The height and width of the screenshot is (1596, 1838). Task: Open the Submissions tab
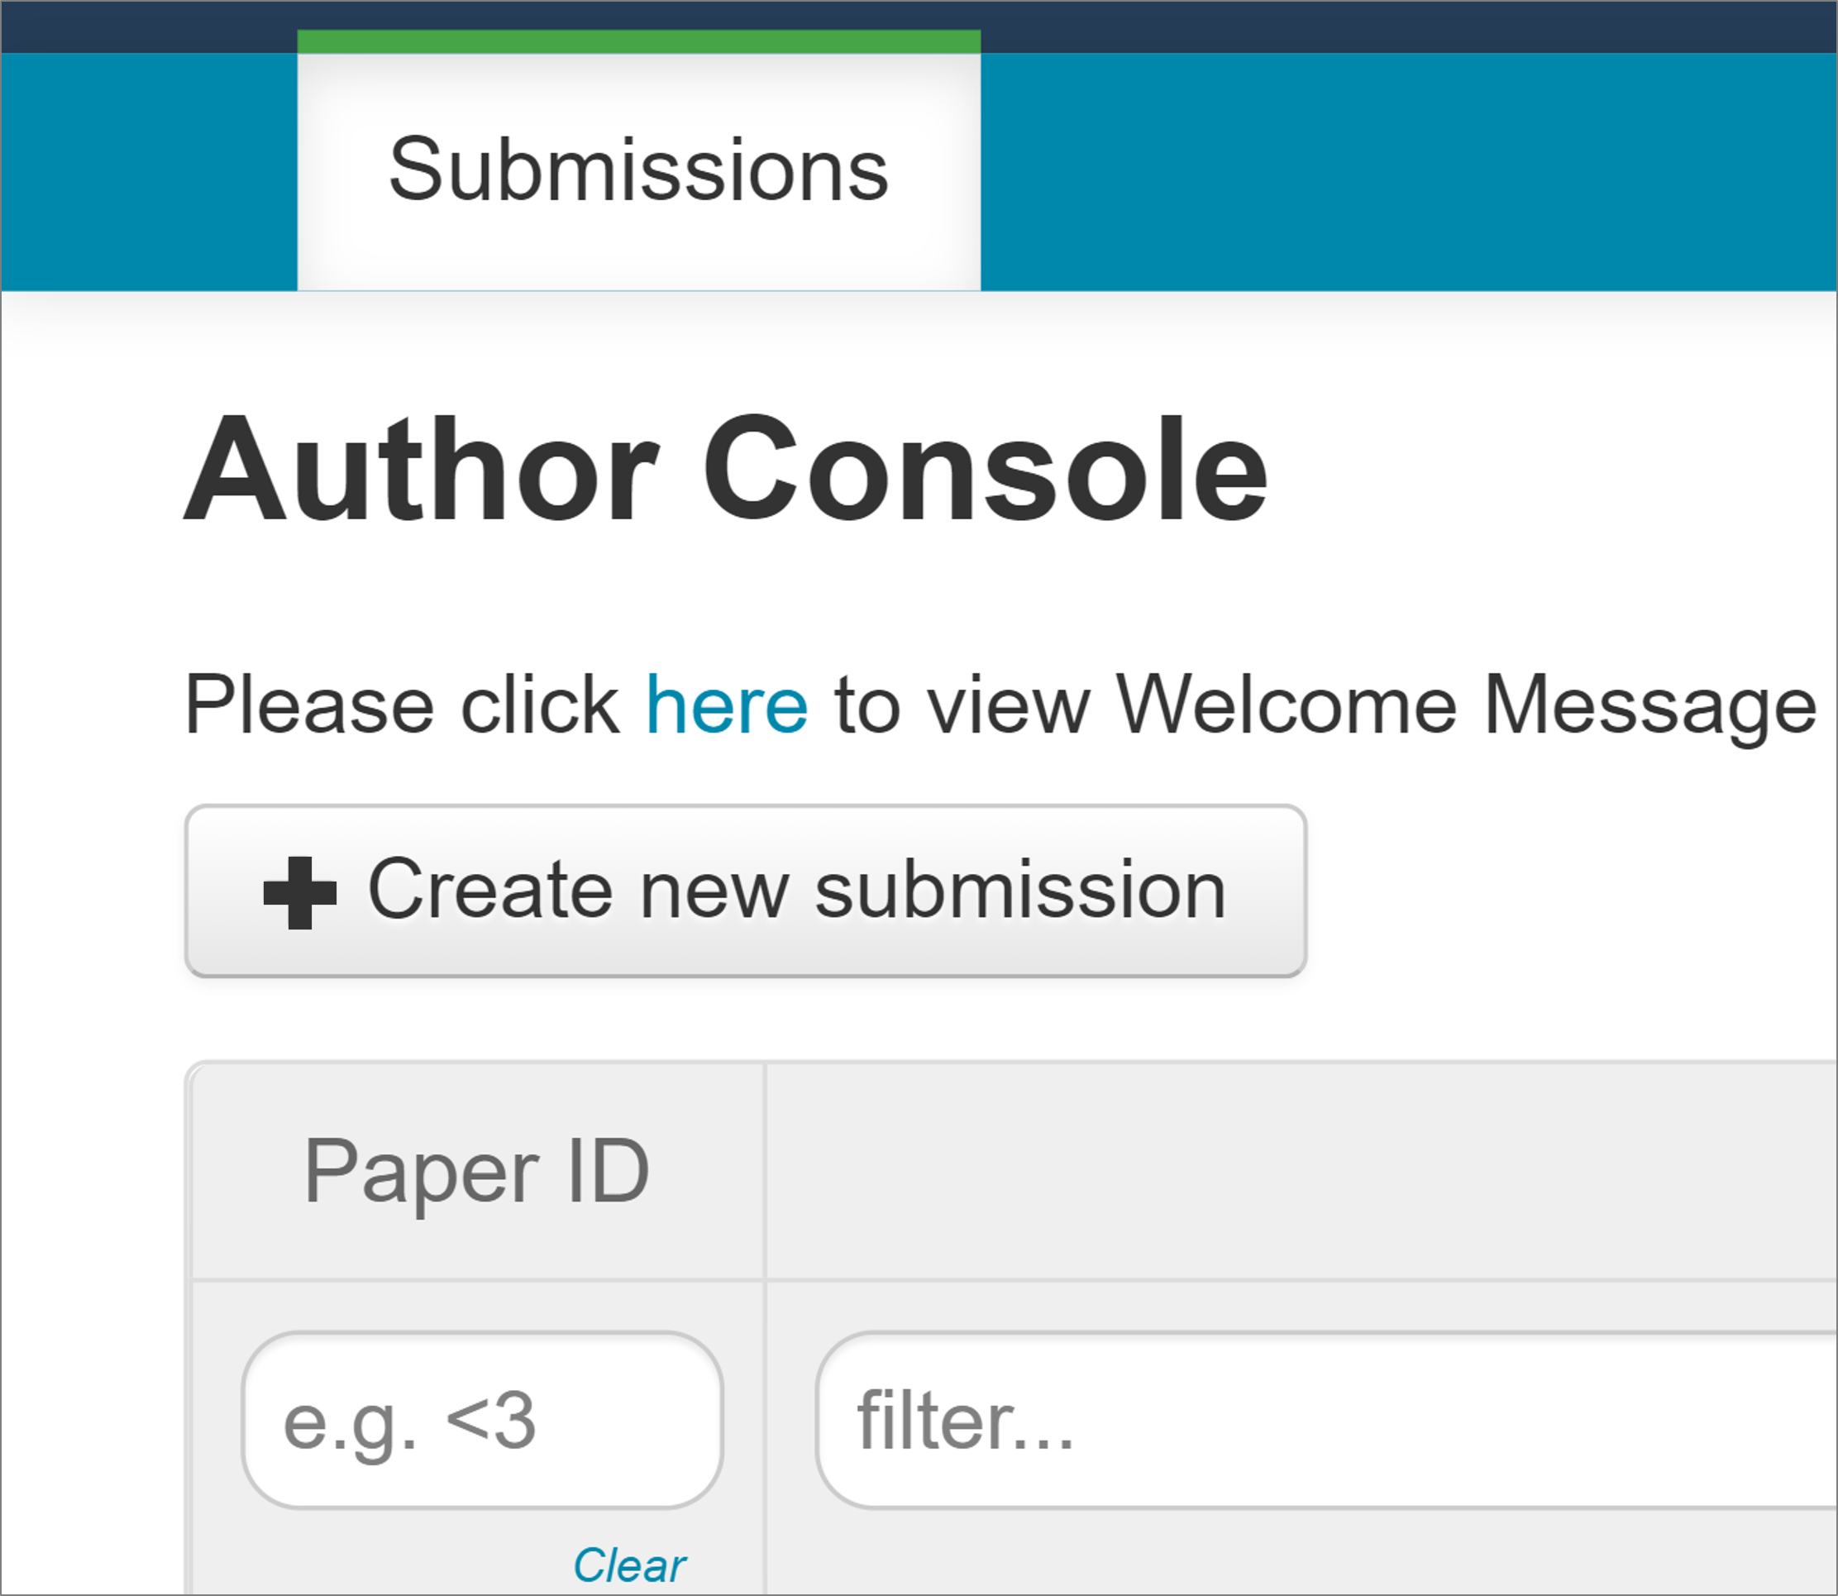tap(638, 170)
